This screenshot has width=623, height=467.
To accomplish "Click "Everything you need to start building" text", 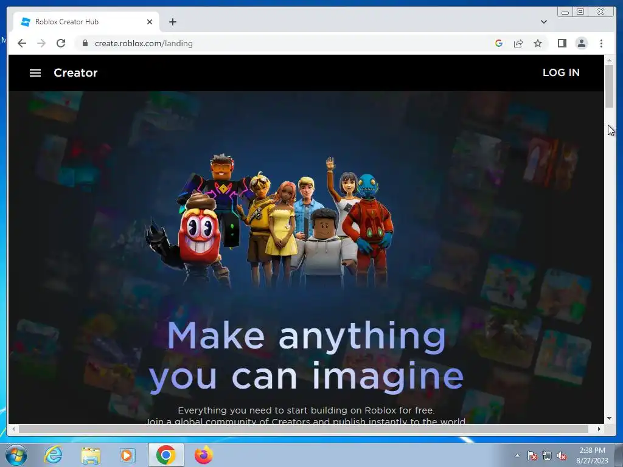I will point(306,410).
